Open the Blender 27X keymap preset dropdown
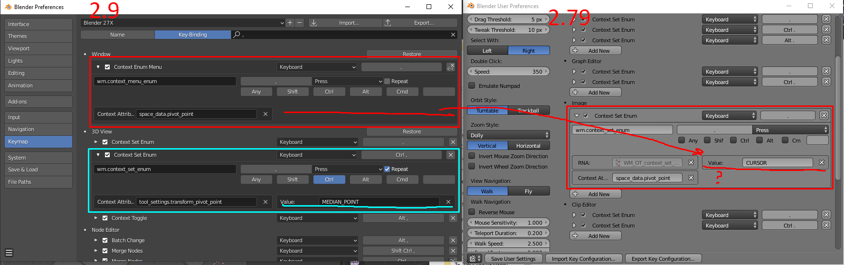This screenshot has width=844, height=265. pyautogui.click(x=183, y=23)
